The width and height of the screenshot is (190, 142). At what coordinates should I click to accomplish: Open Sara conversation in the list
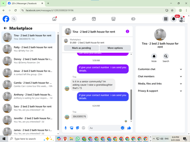[28, 108]
